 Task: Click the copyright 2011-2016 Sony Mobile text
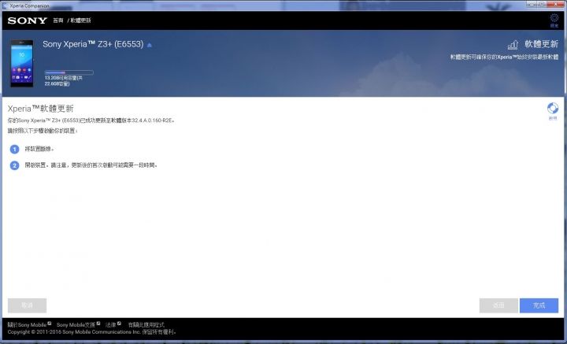click(92, 332)
